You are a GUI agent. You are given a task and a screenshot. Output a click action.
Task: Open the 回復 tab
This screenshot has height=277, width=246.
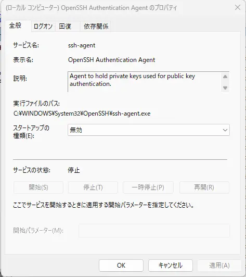68,27
